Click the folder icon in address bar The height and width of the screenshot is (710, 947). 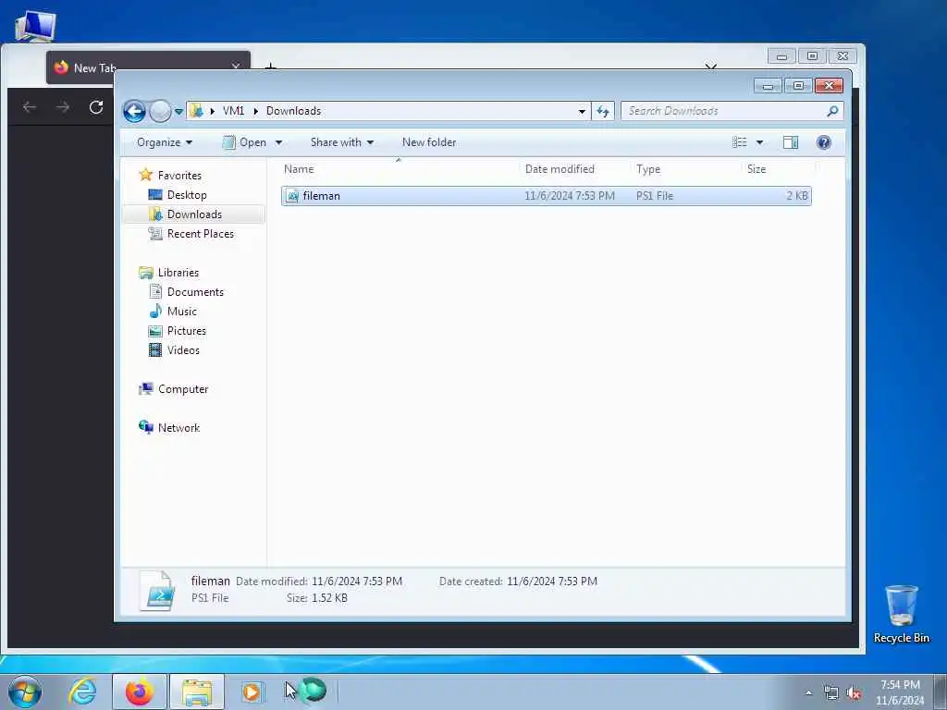click(196, 111)
